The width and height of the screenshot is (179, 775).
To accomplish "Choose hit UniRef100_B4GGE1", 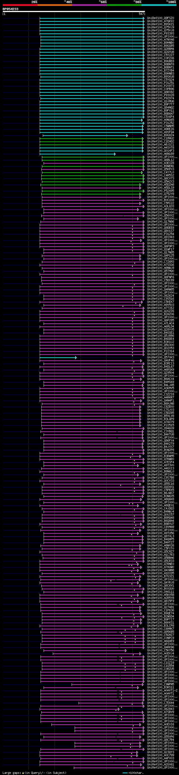I will click(160, 333).
